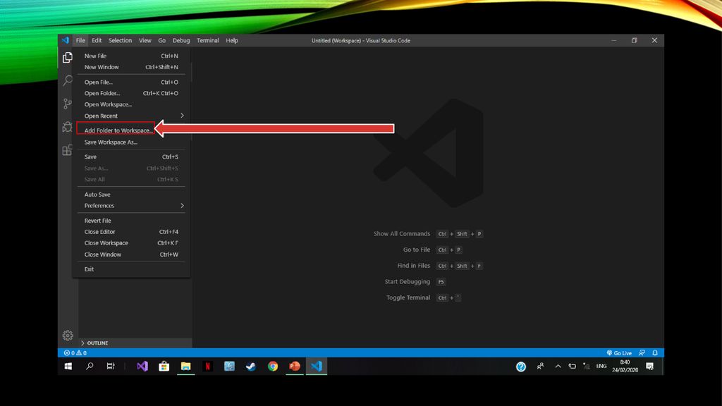Open Action Center notification icon
This screenshot has height=406, width=722.
pos(649,367)
